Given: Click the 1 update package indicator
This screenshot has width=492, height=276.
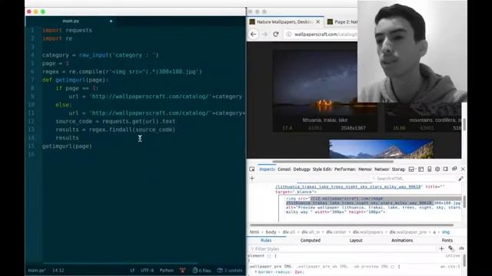Looking at the screenshot, I should coord(230,271).
